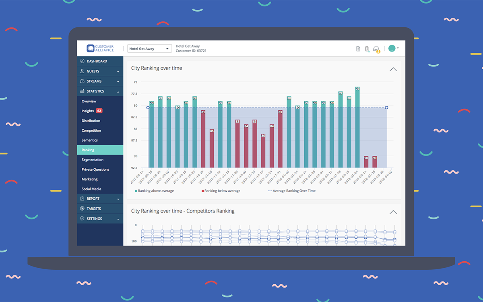
Task: Click the Customer Alliance logo
Action: pos(100,48)
